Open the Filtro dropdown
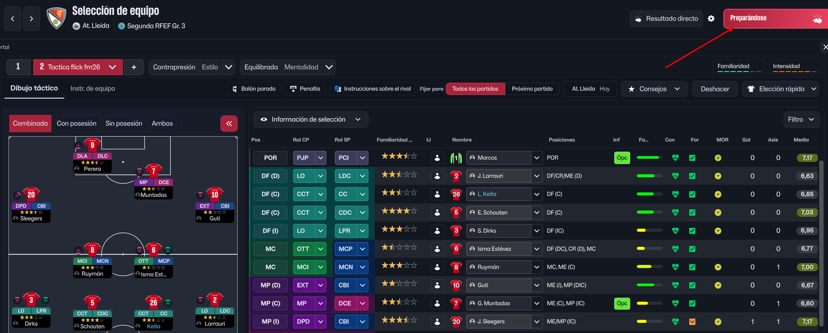This screenshot has width=828, height=333. pos(801,119)
